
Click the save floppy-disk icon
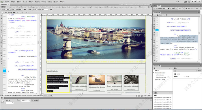(x=14, y=12)
